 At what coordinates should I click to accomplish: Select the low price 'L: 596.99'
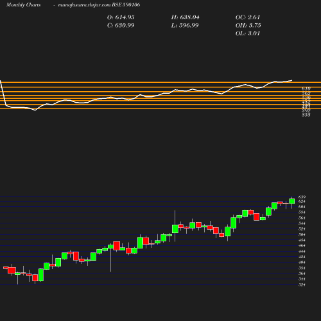(x=185, y=25)
